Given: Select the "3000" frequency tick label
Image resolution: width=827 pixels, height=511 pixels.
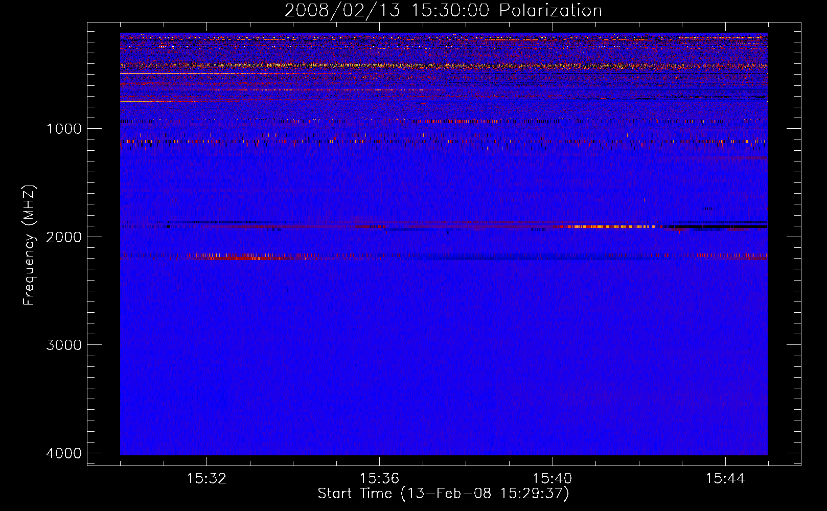Looking at the screenshot, I should click(x=64, y=345).
